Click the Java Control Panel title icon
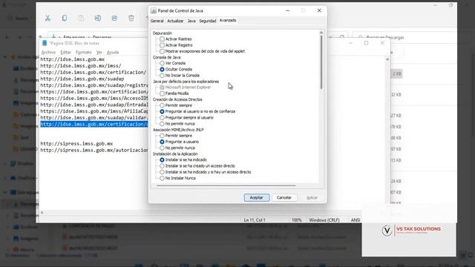 tap(154, 10)
